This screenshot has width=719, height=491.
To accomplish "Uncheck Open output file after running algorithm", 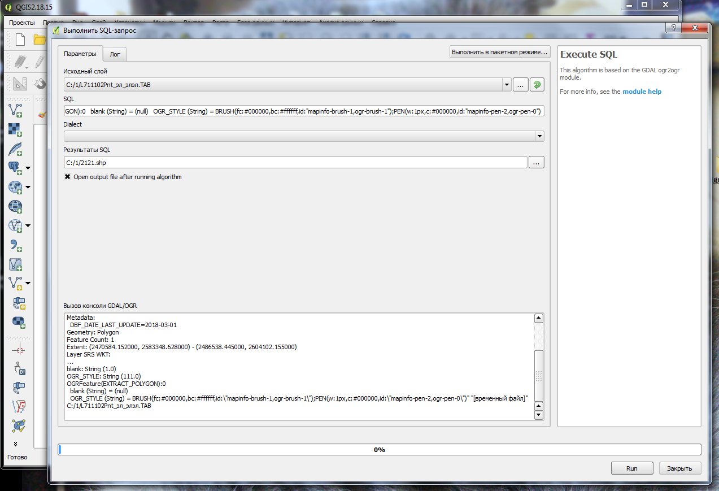I will click(68, 177).
